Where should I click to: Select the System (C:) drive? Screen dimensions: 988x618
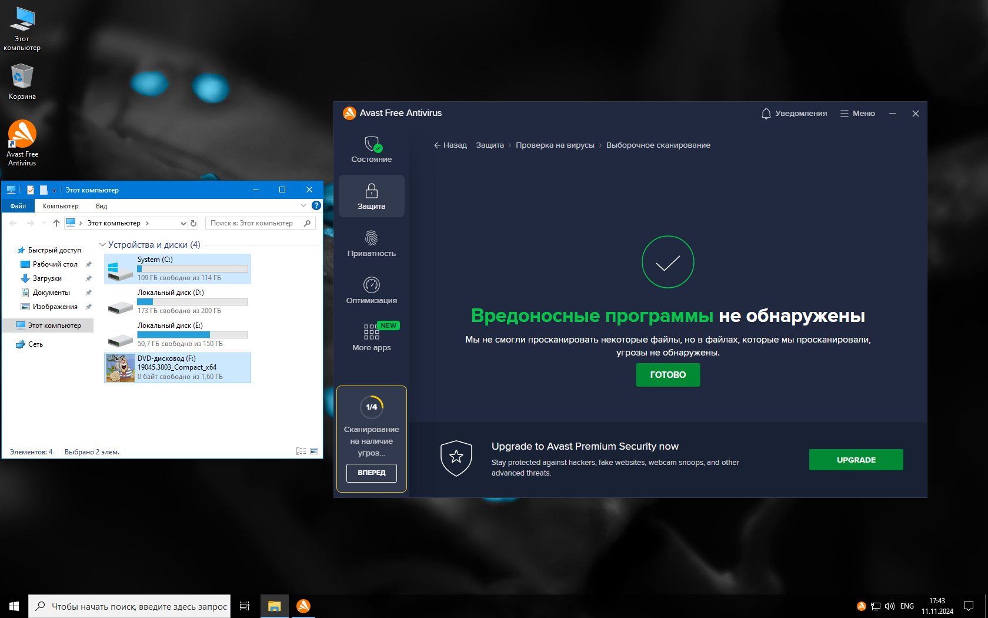[178, 269]
